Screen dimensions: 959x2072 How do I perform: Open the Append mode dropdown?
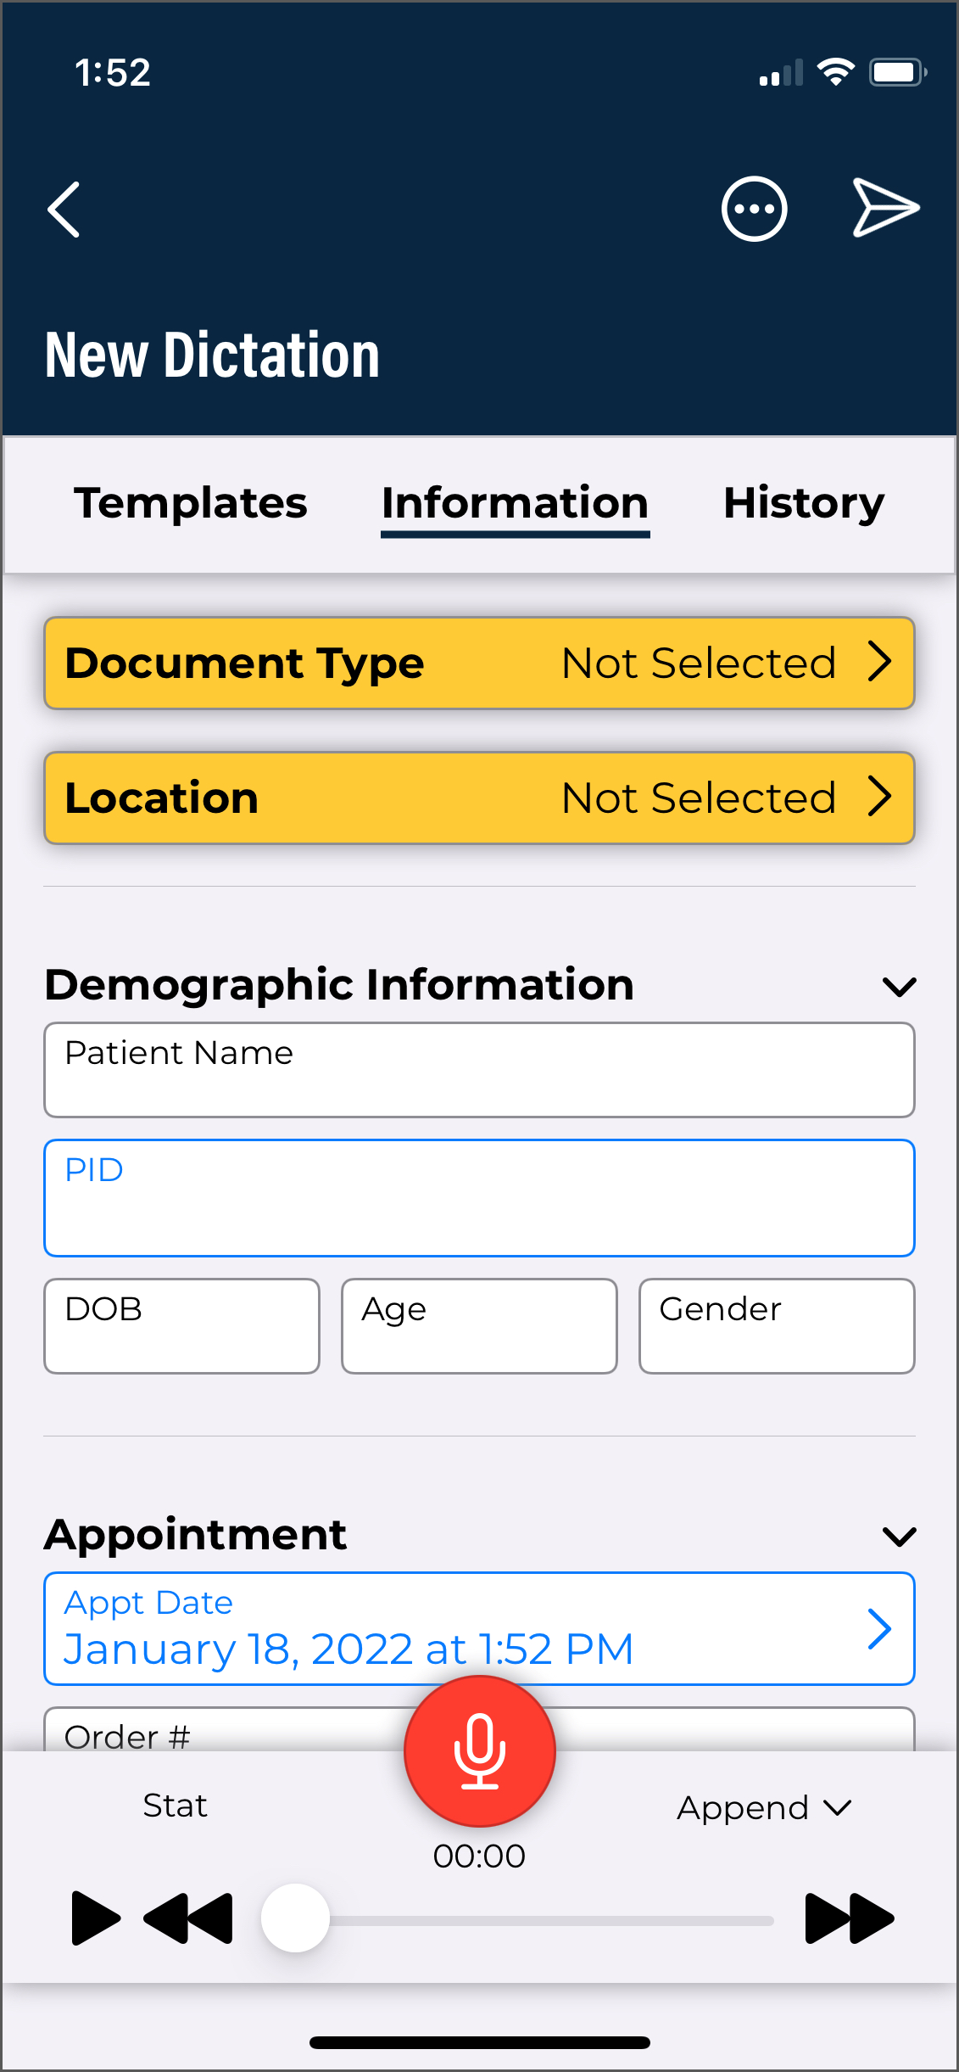763,1807
